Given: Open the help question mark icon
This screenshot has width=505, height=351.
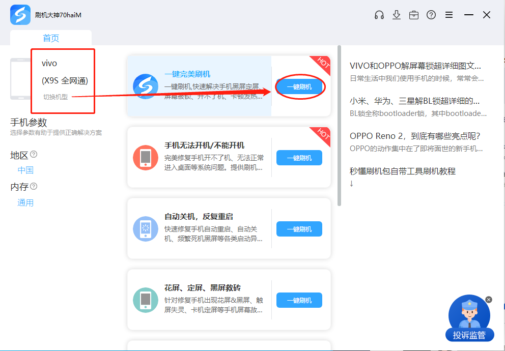Looking at the screenshot, I should 431,15.
